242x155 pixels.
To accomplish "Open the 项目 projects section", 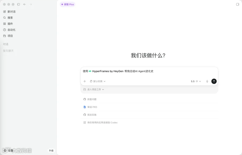I will click(8, 36).
